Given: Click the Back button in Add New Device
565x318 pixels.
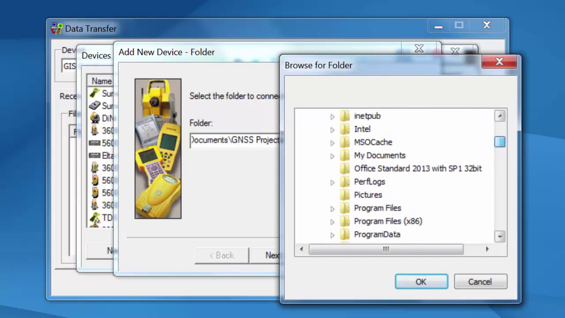Looking at the screenshot, I should tap(222, 255).
